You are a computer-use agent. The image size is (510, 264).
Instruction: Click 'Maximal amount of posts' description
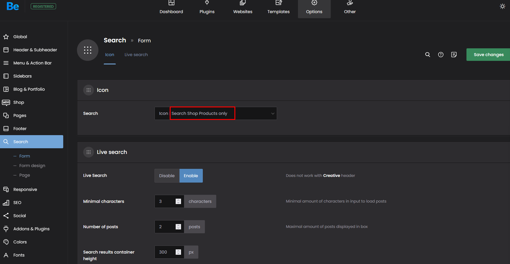pyautogui.click(x=327, y=227)
